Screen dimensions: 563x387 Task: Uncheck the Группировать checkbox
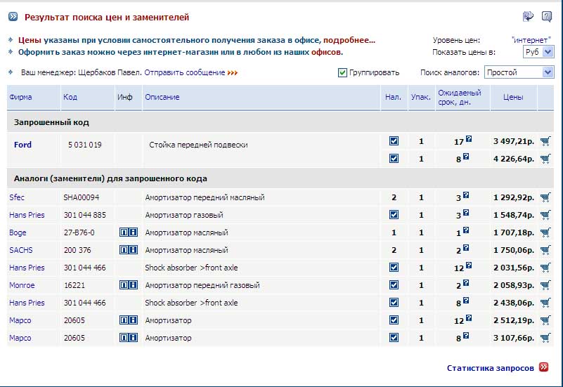342,72
